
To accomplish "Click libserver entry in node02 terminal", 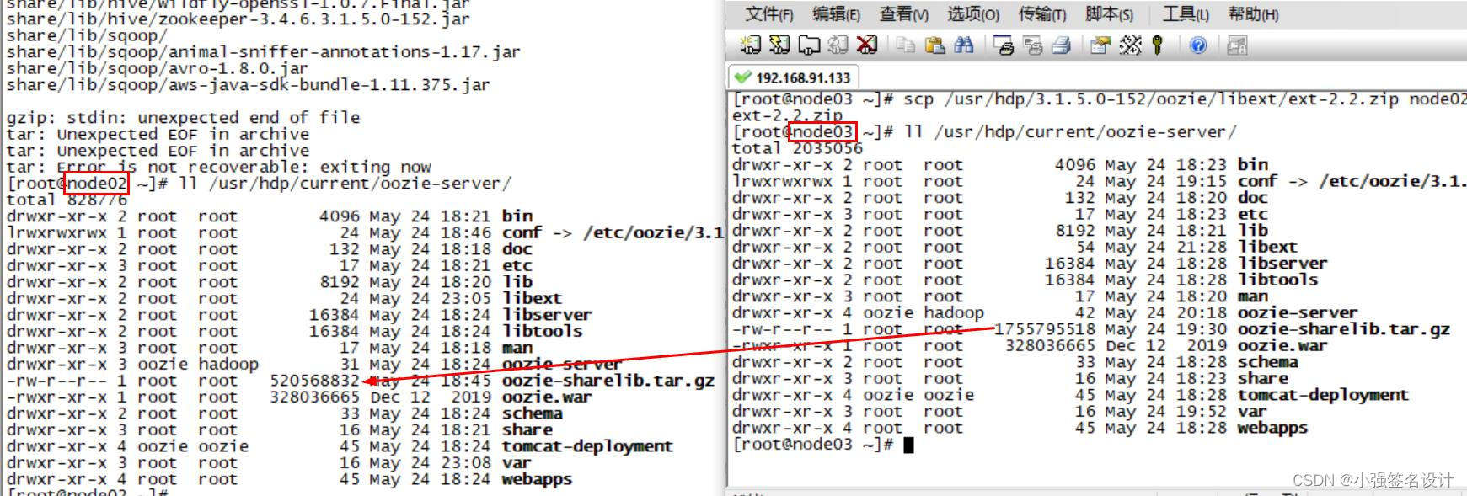I will click(547, 315).
